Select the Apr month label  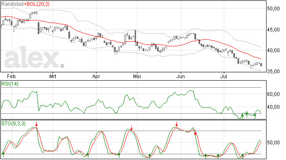(96, 76)
